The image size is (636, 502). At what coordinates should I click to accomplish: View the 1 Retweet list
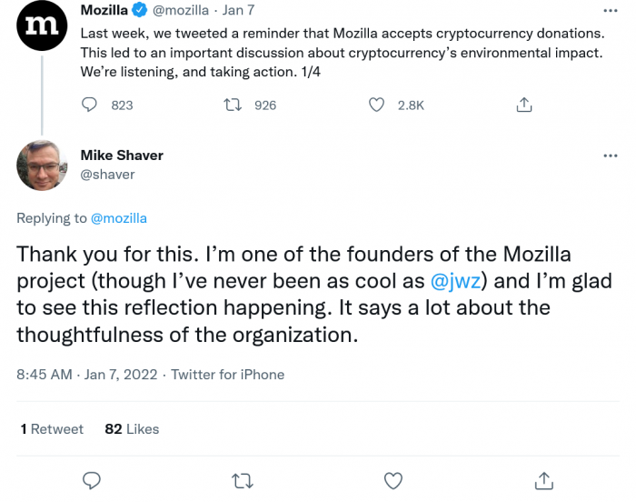point(52,429)
